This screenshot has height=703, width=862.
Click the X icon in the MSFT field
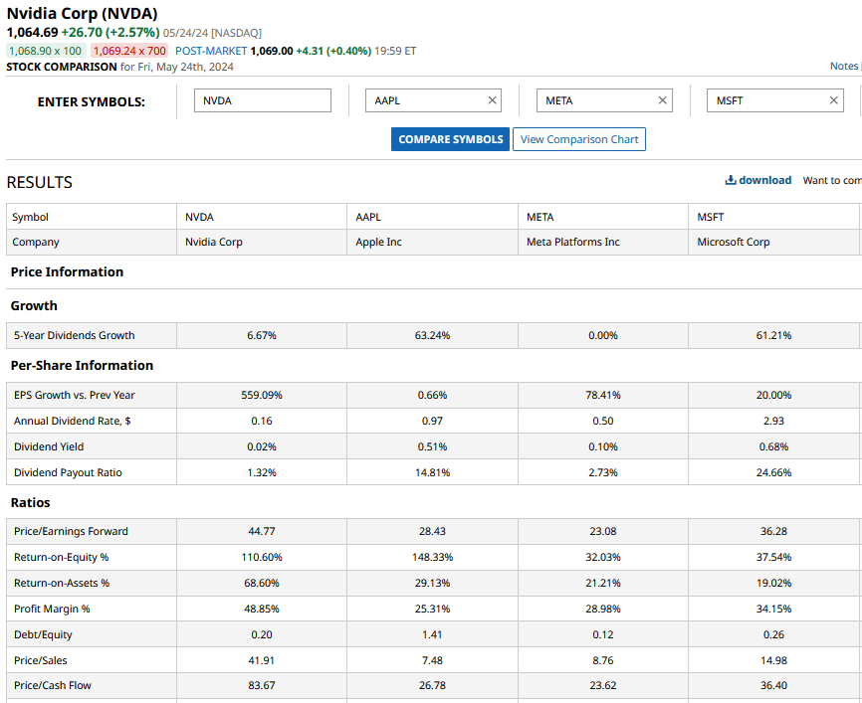coord(834,100)
